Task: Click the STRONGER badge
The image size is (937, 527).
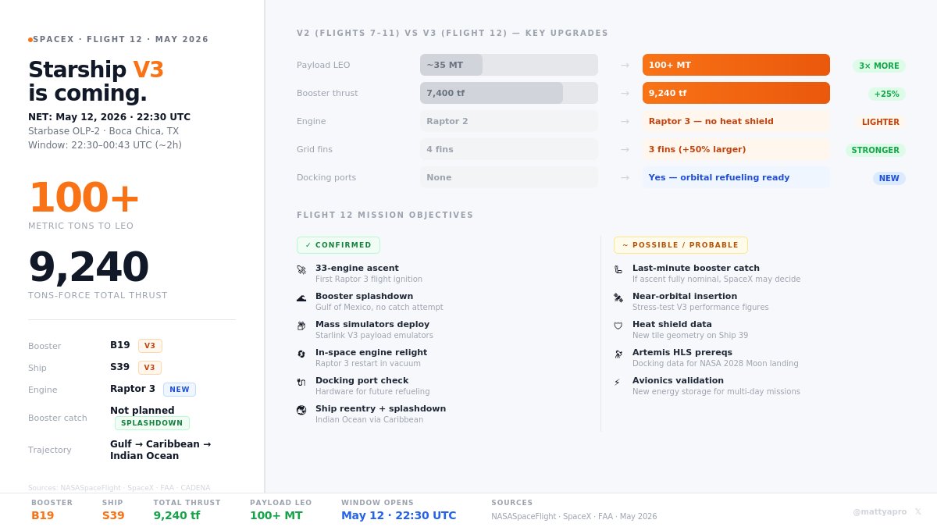Action: (x=875, y=150)
